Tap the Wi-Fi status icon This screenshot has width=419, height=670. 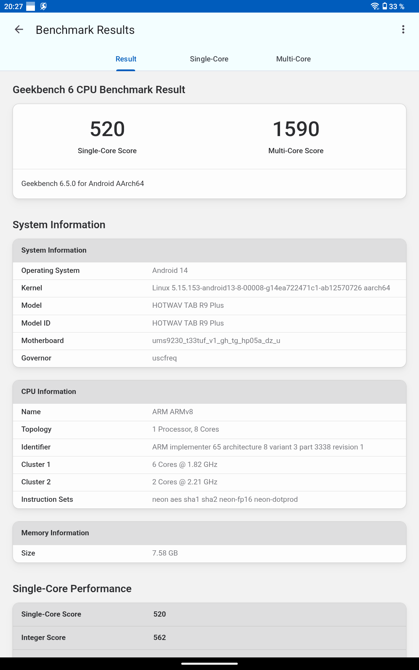(375, 6)
